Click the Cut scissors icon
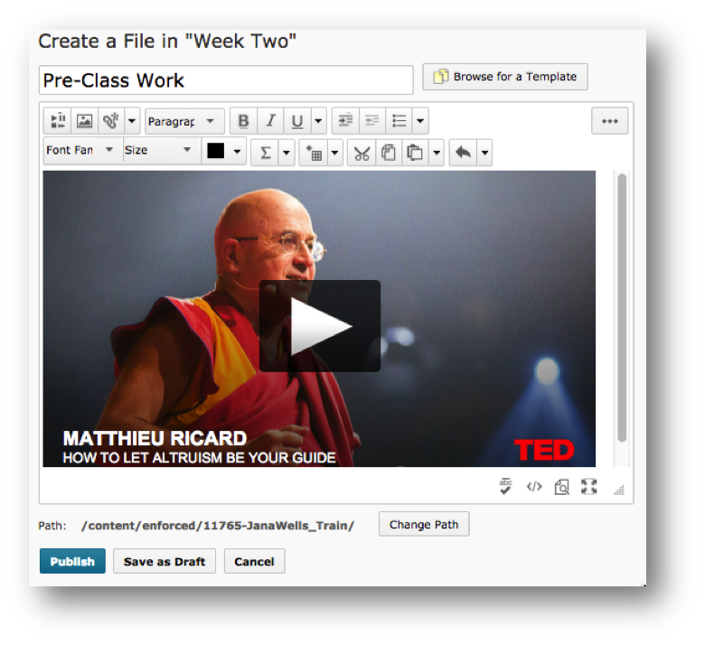705x645 pixels. [362, 153]
